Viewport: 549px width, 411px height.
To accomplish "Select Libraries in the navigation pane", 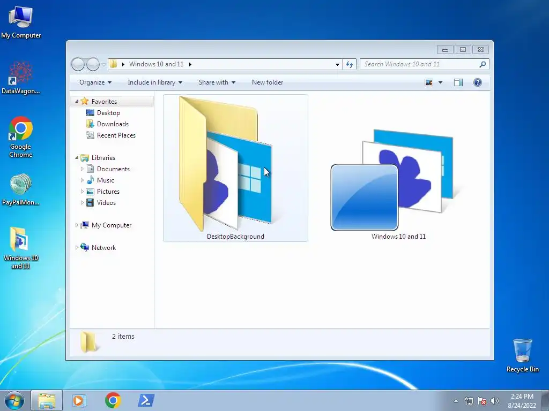I will (103, 158).
